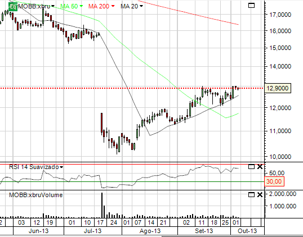Click the 12,9000 price level label
The width and height of the screenshot is (303, 237).
click(278, 88)
